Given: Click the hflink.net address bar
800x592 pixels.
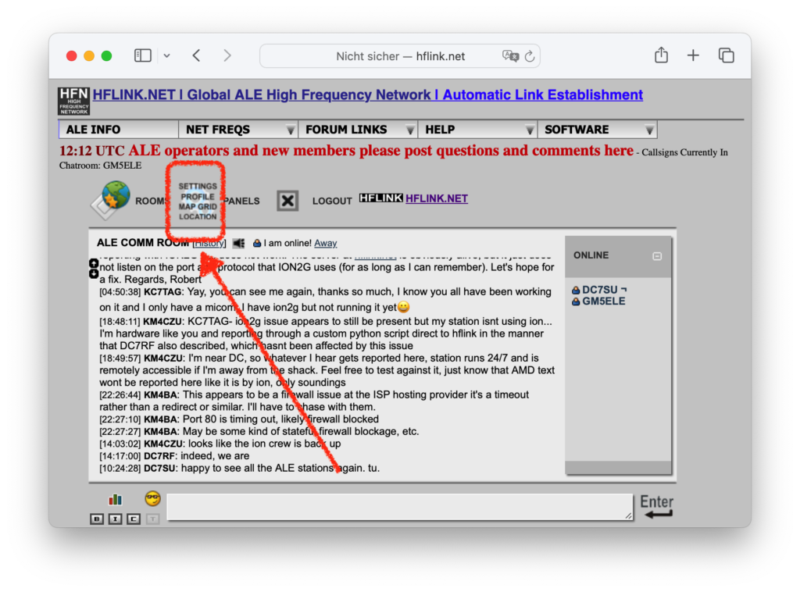Looking at the screenshot, I should point(400,56).
